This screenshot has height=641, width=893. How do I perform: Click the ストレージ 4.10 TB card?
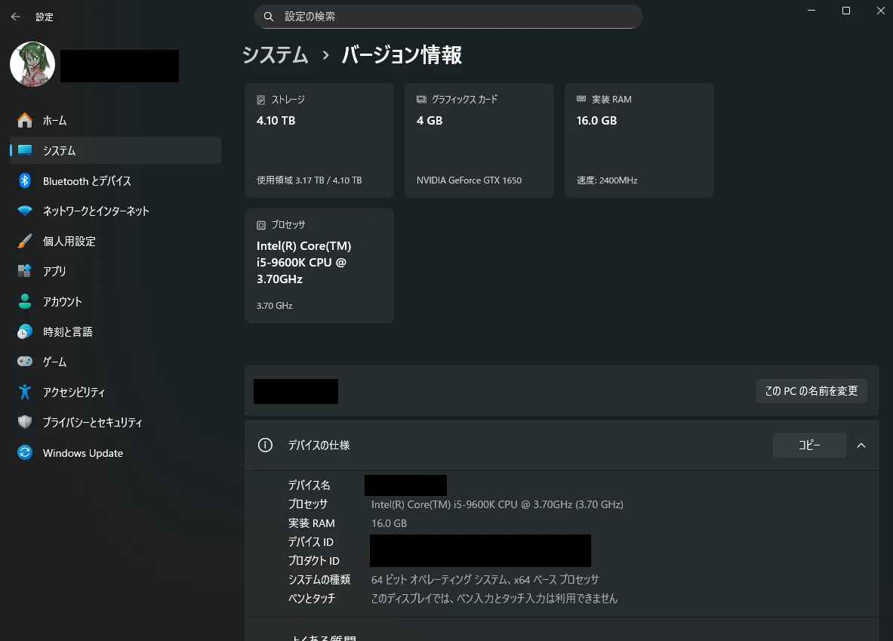(319, 140)
